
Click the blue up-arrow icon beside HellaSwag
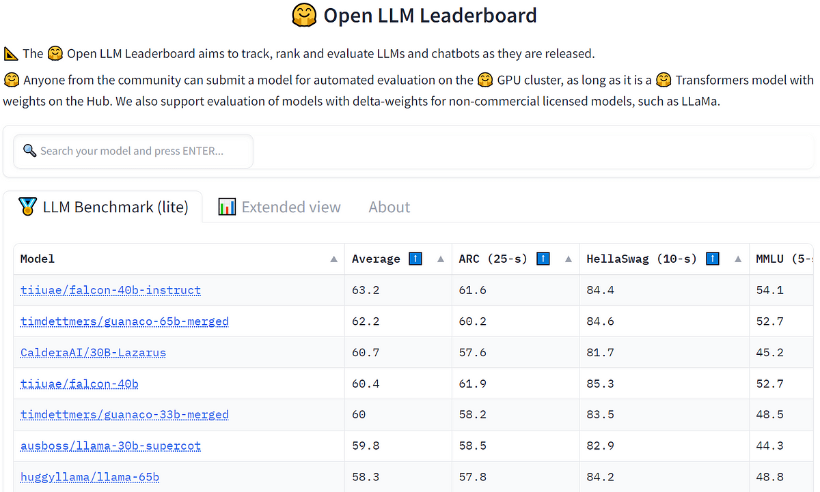(x=711, y=259)
